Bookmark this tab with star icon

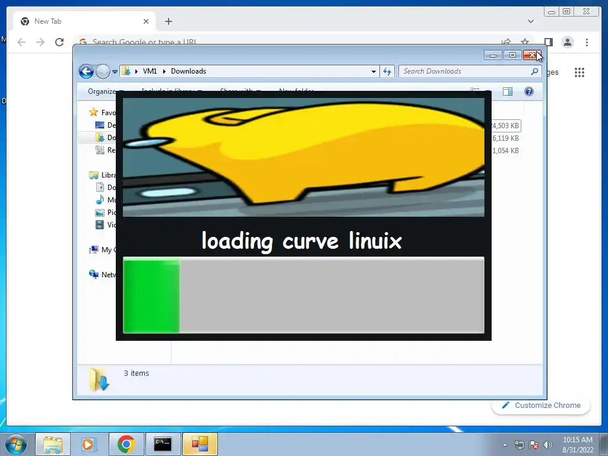(525, 42)
